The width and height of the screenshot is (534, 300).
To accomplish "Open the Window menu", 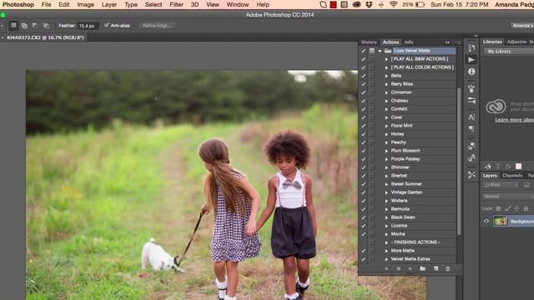I will point(237,4).
